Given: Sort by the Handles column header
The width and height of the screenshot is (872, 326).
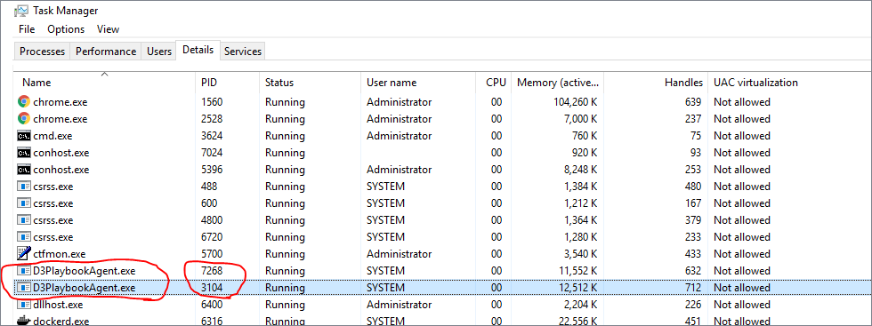Looking at the screenshot, I should [x=683, y=83].
